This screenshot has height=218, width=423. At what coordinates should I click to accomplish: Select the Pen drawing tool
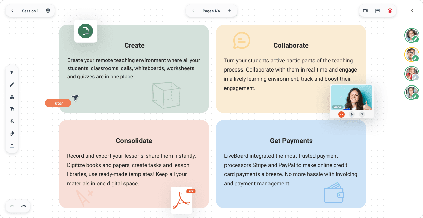pyautogui.click(x=12, y=84)
